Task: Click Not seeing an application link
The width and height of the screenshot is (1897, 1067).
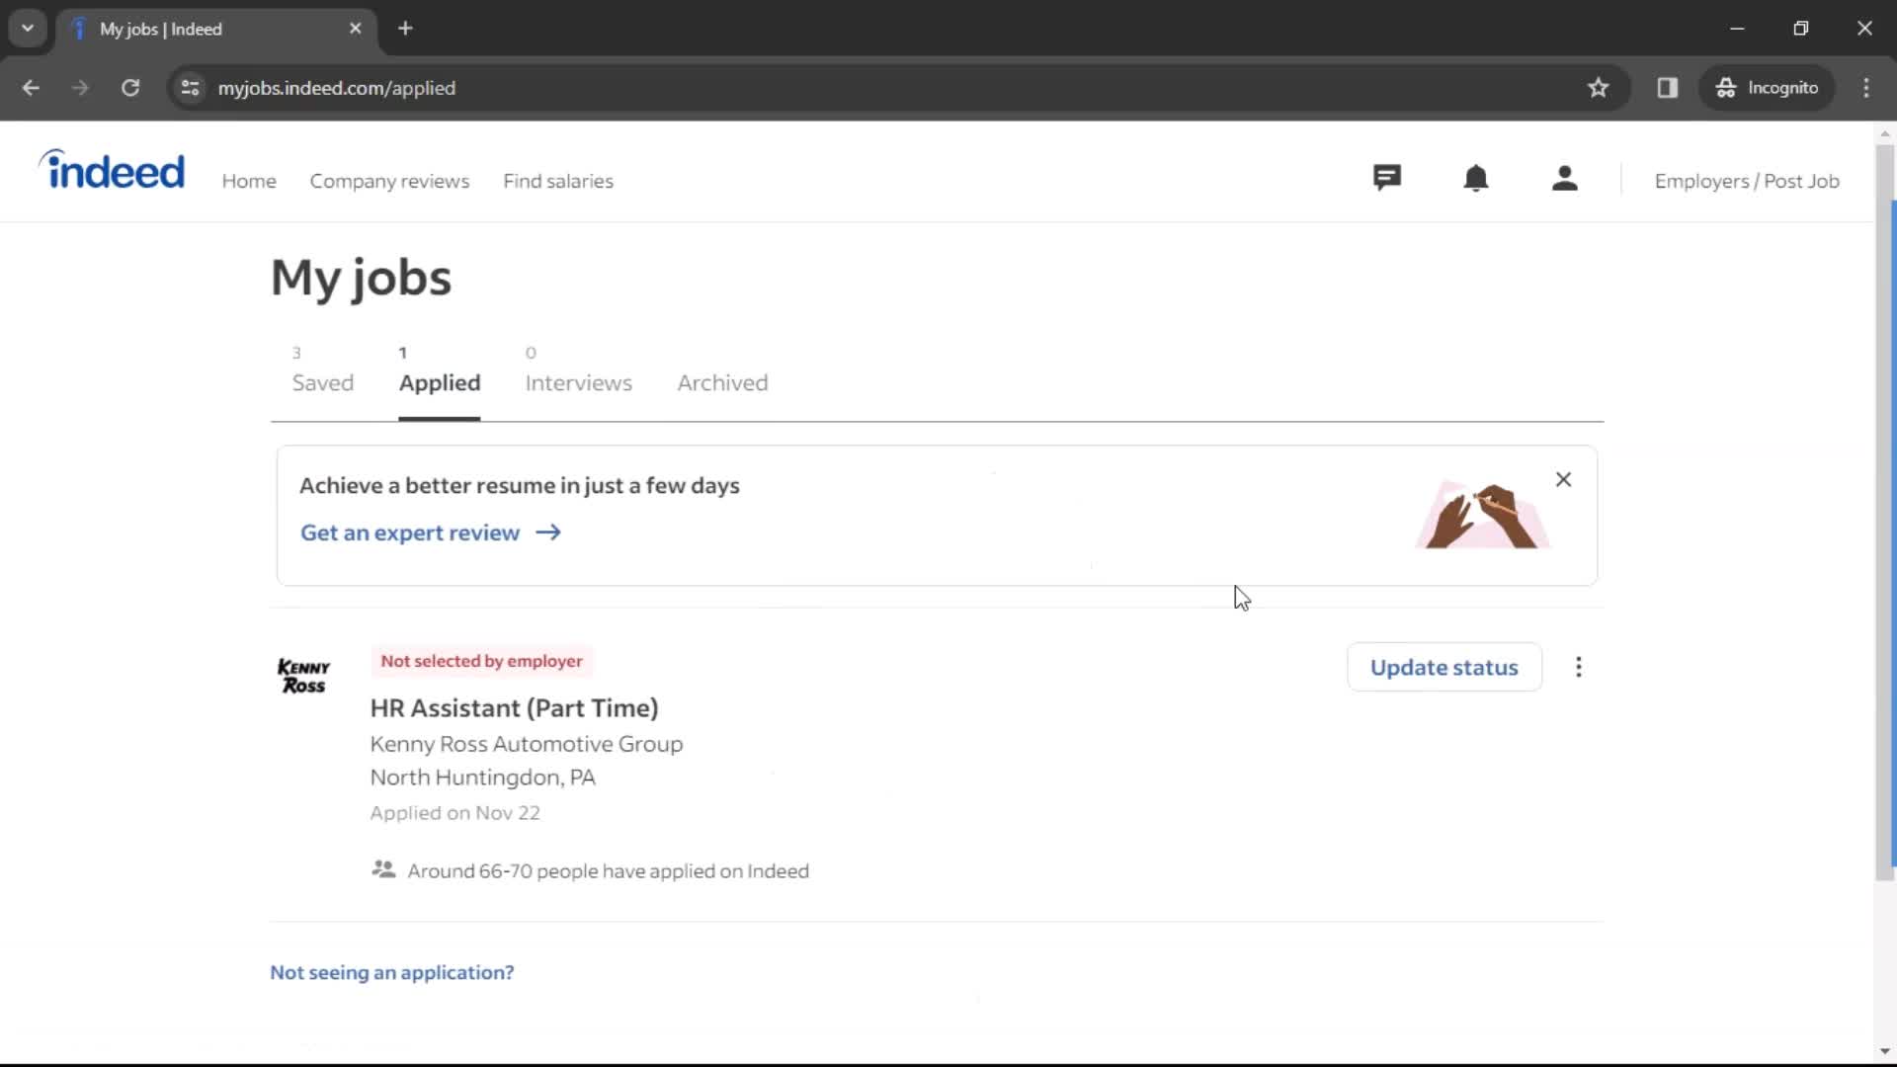Action: pos(391,972)
